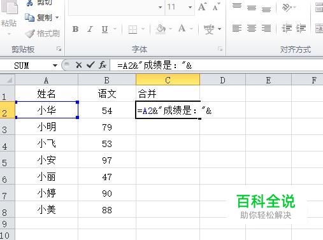
Task: Increase the indent
Action: (x=301, y=29)
